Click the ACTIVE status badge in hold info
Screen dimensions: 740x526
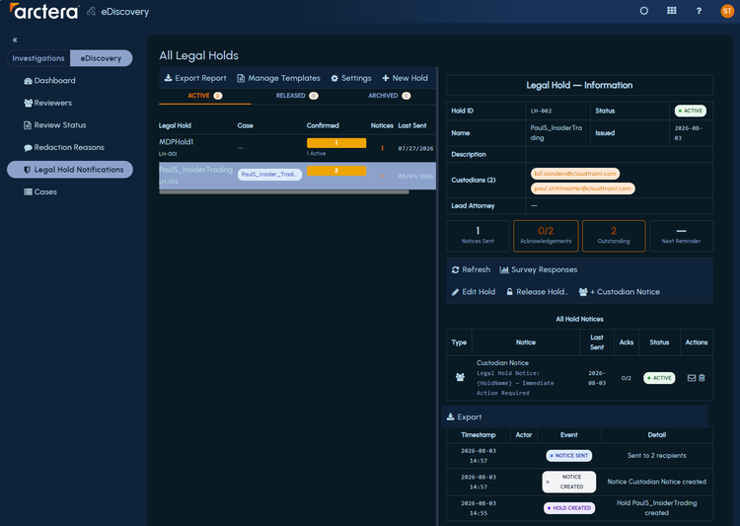(x=690, y=111)
